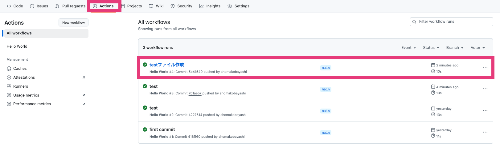Click the Performance metrics meter icon

pyautogui.click(x=9, y=104)
